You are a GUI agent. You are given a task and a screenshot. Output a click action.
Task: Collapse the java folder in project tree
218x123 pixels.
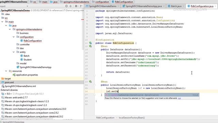click(6, 26)
